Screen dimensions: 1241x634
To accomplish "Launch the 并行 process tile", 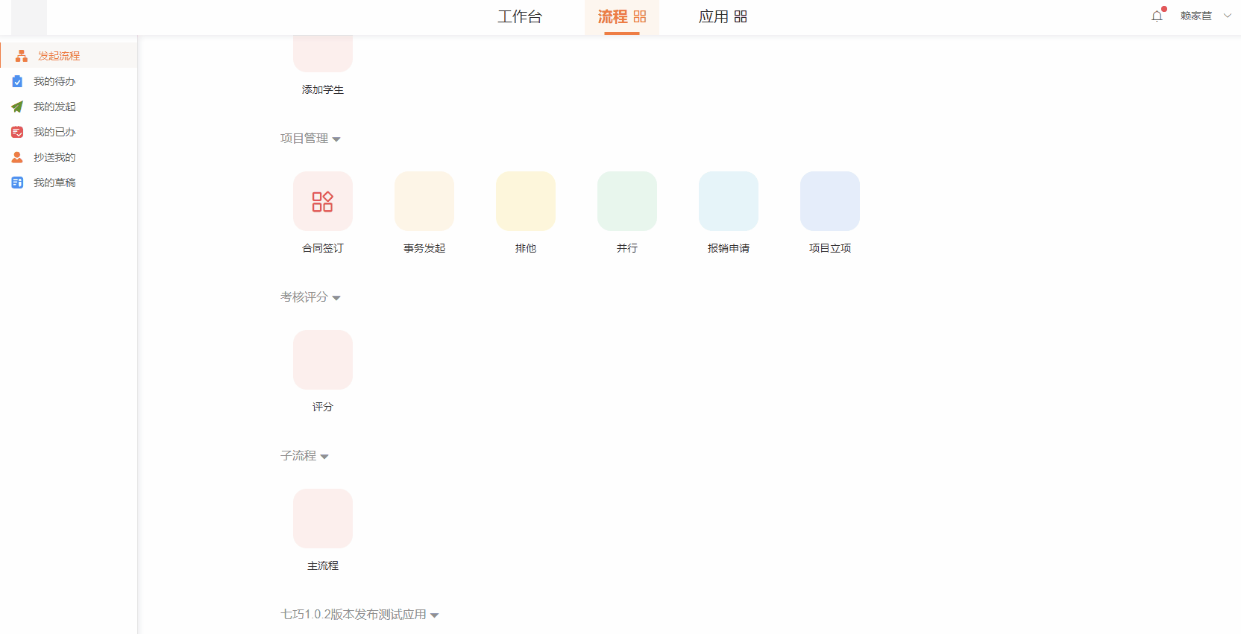I will pos(627,201).
